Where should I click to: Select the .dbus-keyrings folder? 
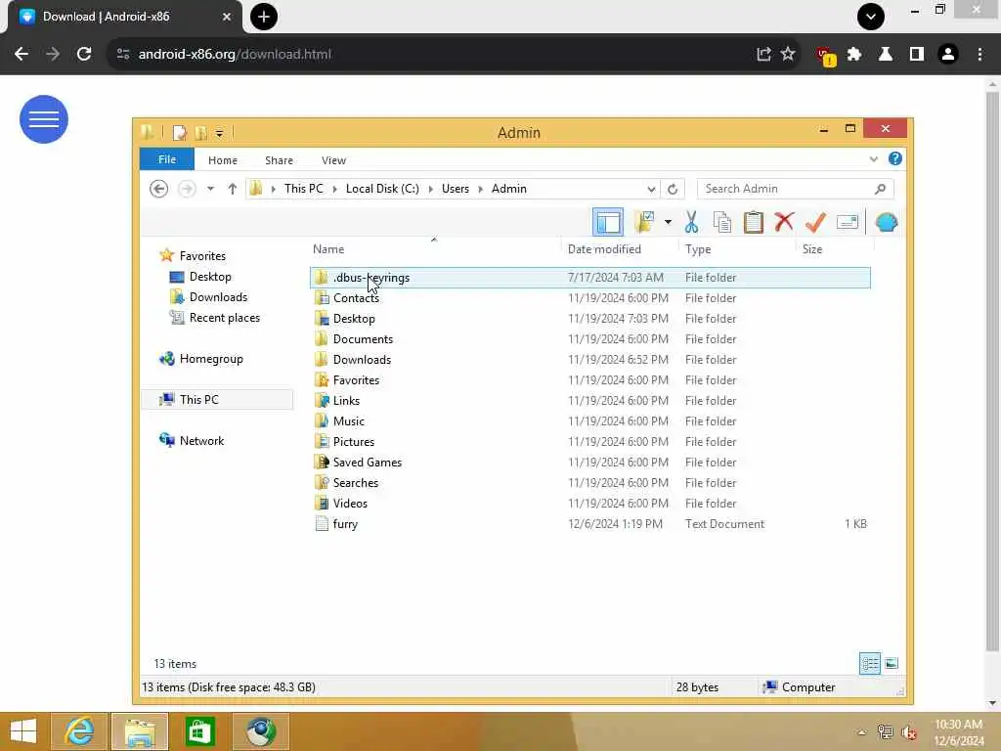coord(589,278)
